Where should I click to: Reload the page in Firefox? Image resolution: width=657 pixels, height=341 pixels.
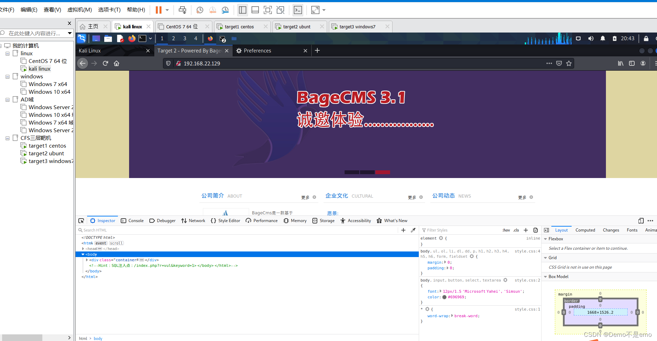(105, 63)
